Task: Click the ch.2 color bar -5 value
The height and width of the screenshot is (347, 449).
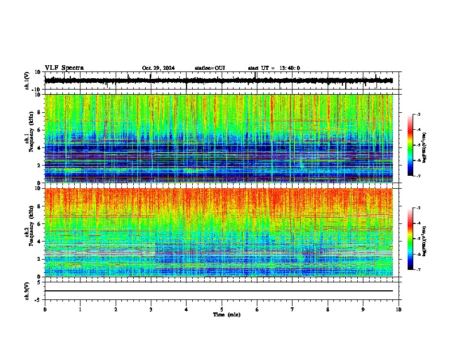Action: coord(418,239)
